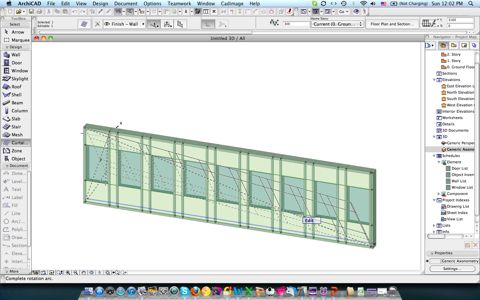Activate the Marquee tool

pyautogui.click(x=16, y=40)
